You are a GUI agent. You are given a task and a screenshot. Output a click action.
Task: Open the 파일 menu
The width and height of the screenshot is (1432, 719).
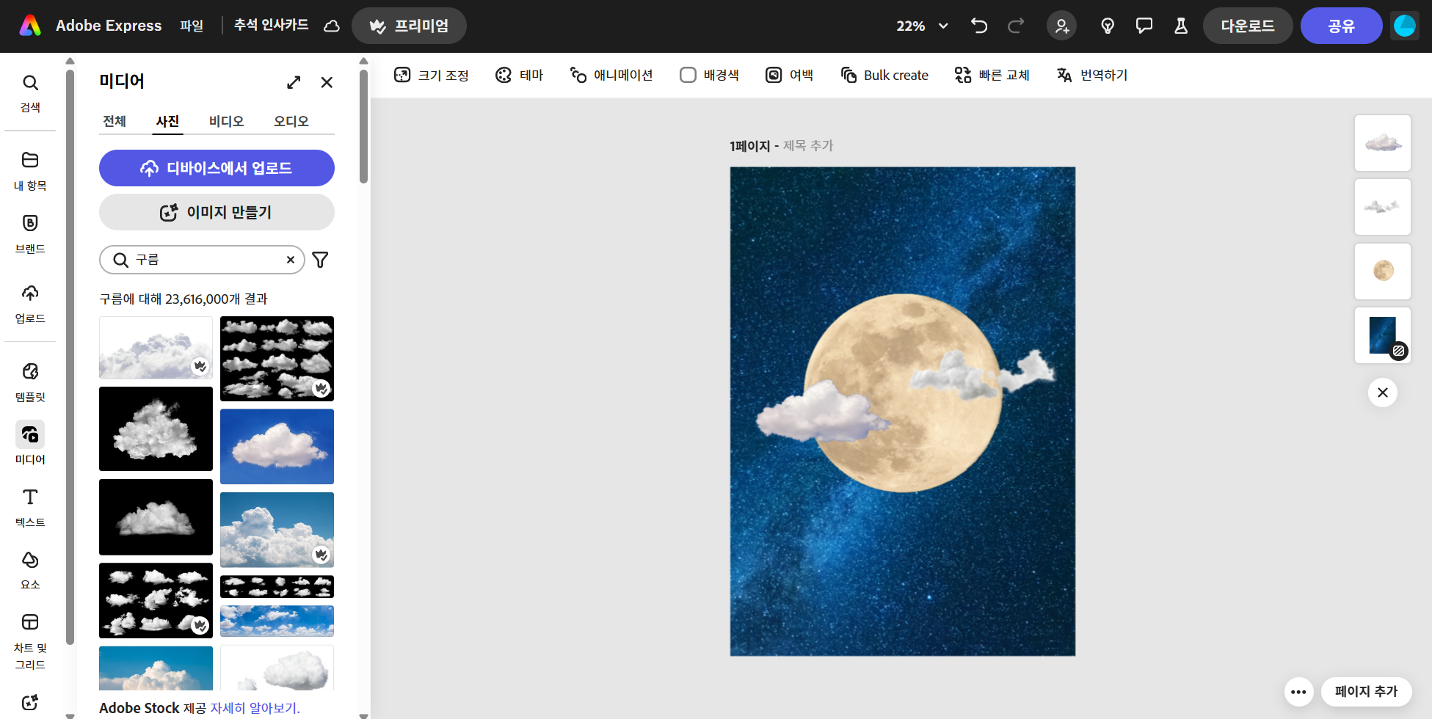(192, 26)
